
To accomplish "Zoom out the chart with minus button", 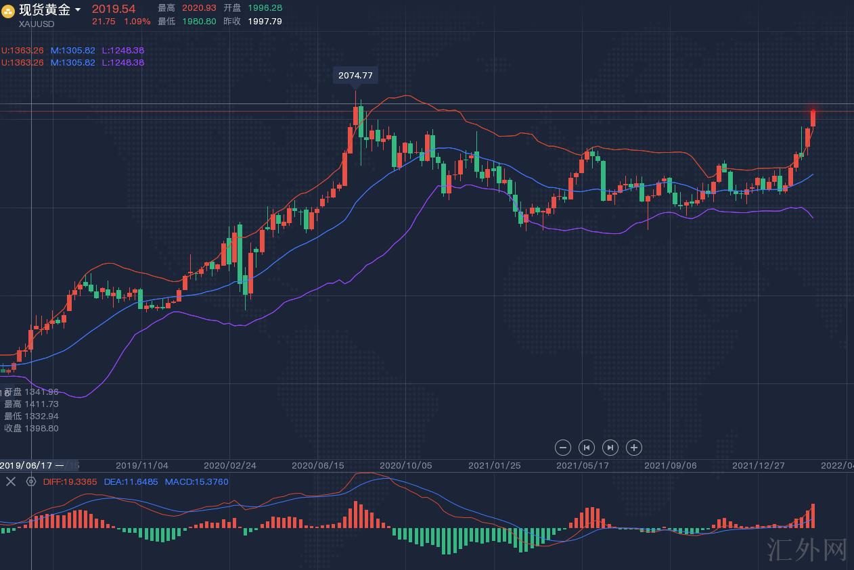I will point(563,448).
